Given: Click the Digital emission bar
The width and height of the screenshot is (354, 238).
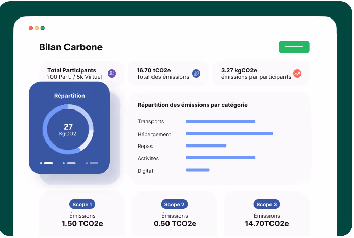Looking at the screenshot, I should click(x=198, y=170).
